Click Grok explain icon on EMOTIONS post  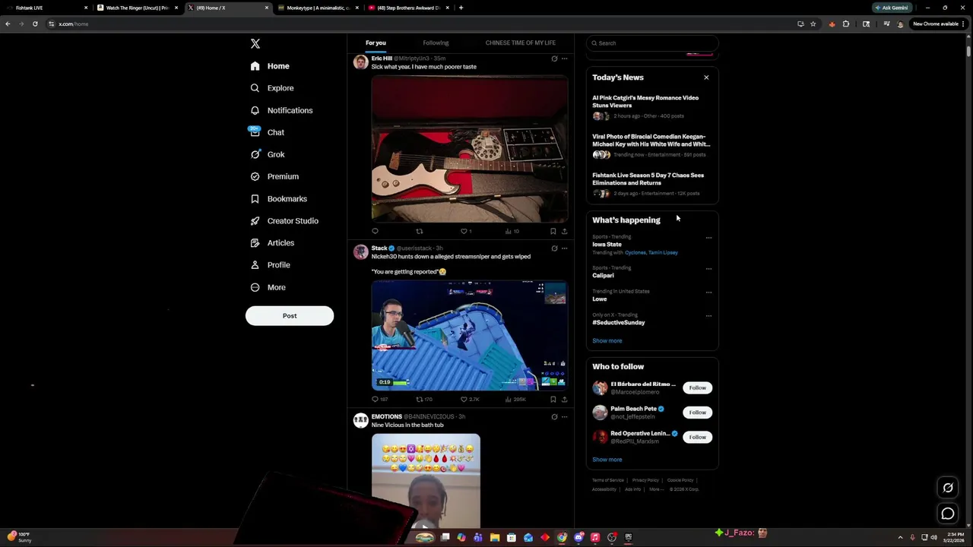click(x=554, y=417)
